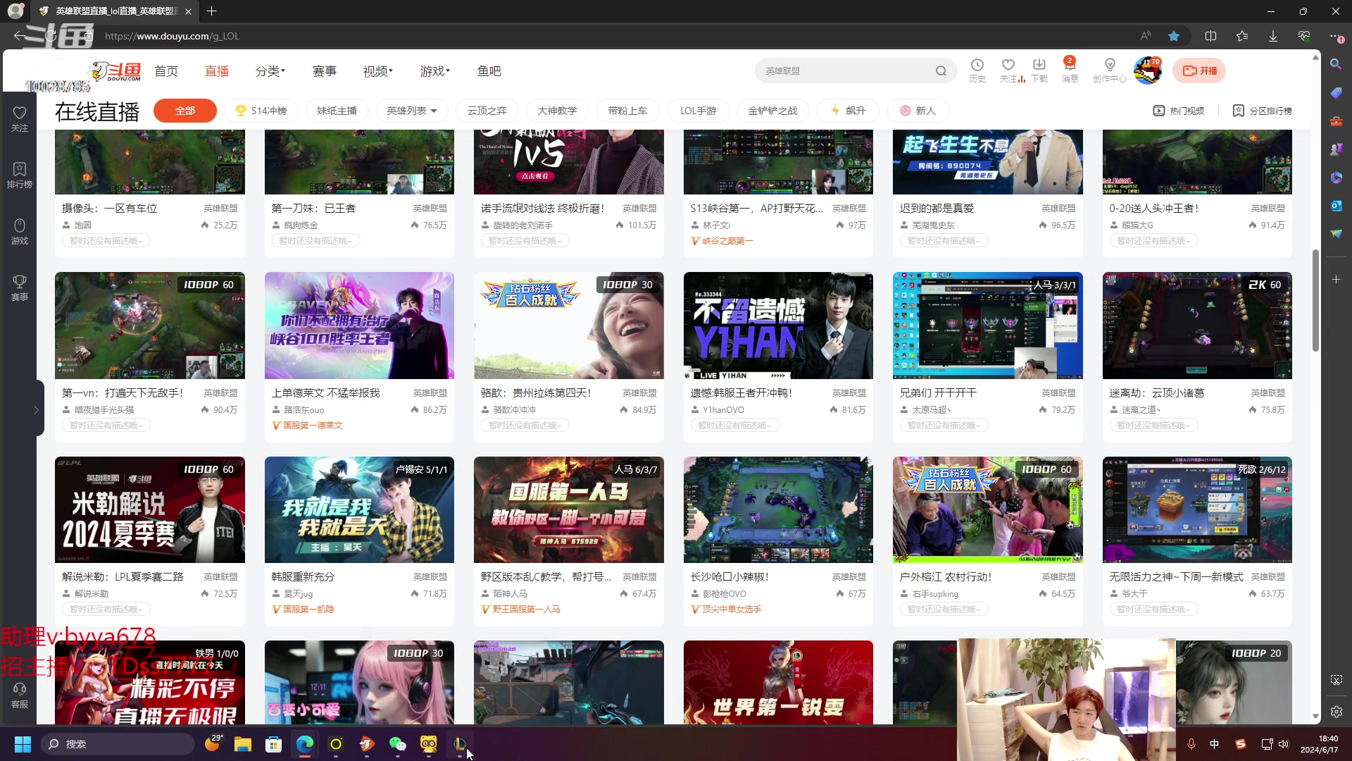The height and width of the screenshot is (761, 1352).
Task: Select the 妹纸主播 filter tab
Action: [x=337, y=111]
